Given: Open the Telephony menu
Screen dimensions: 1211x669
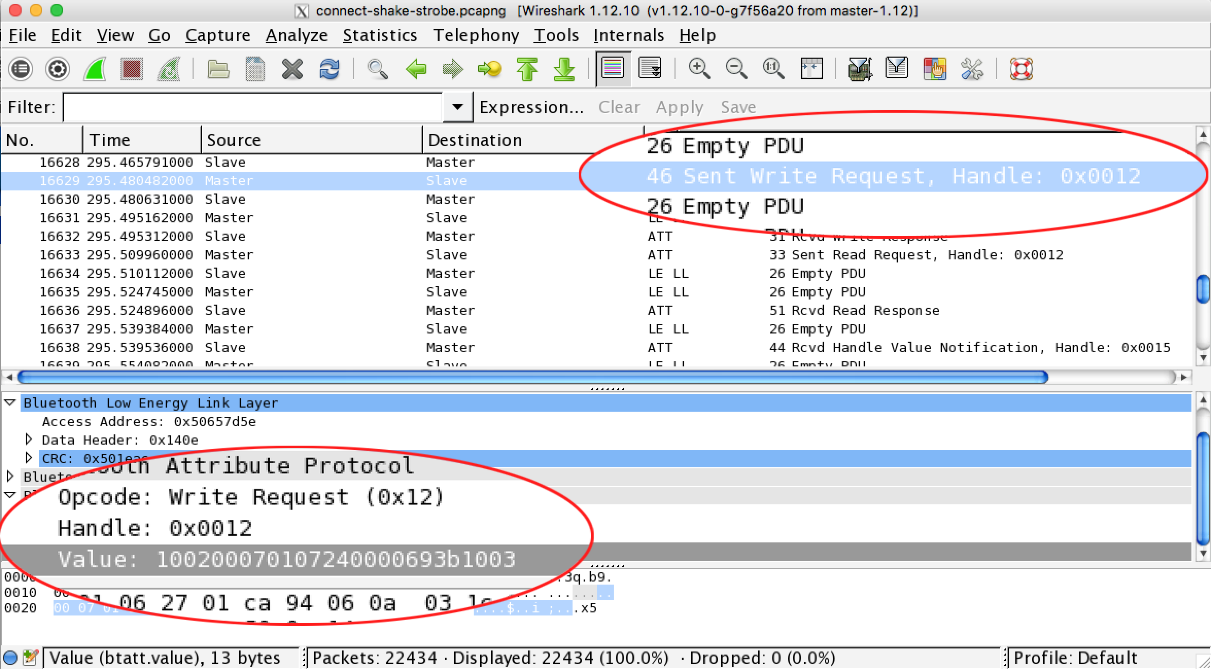Looking at the screenshot, I should pyautogui.click(x=476, y=35).
